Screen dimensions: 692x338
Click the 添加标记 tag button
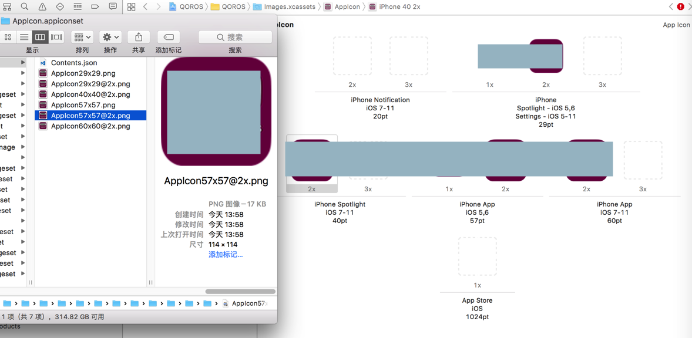click(168, 37)
